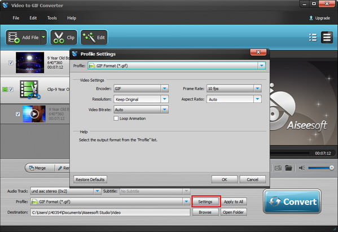Adjust the volume slider handle
This screenshot has height=232, width=338.
tap(332, 168)
